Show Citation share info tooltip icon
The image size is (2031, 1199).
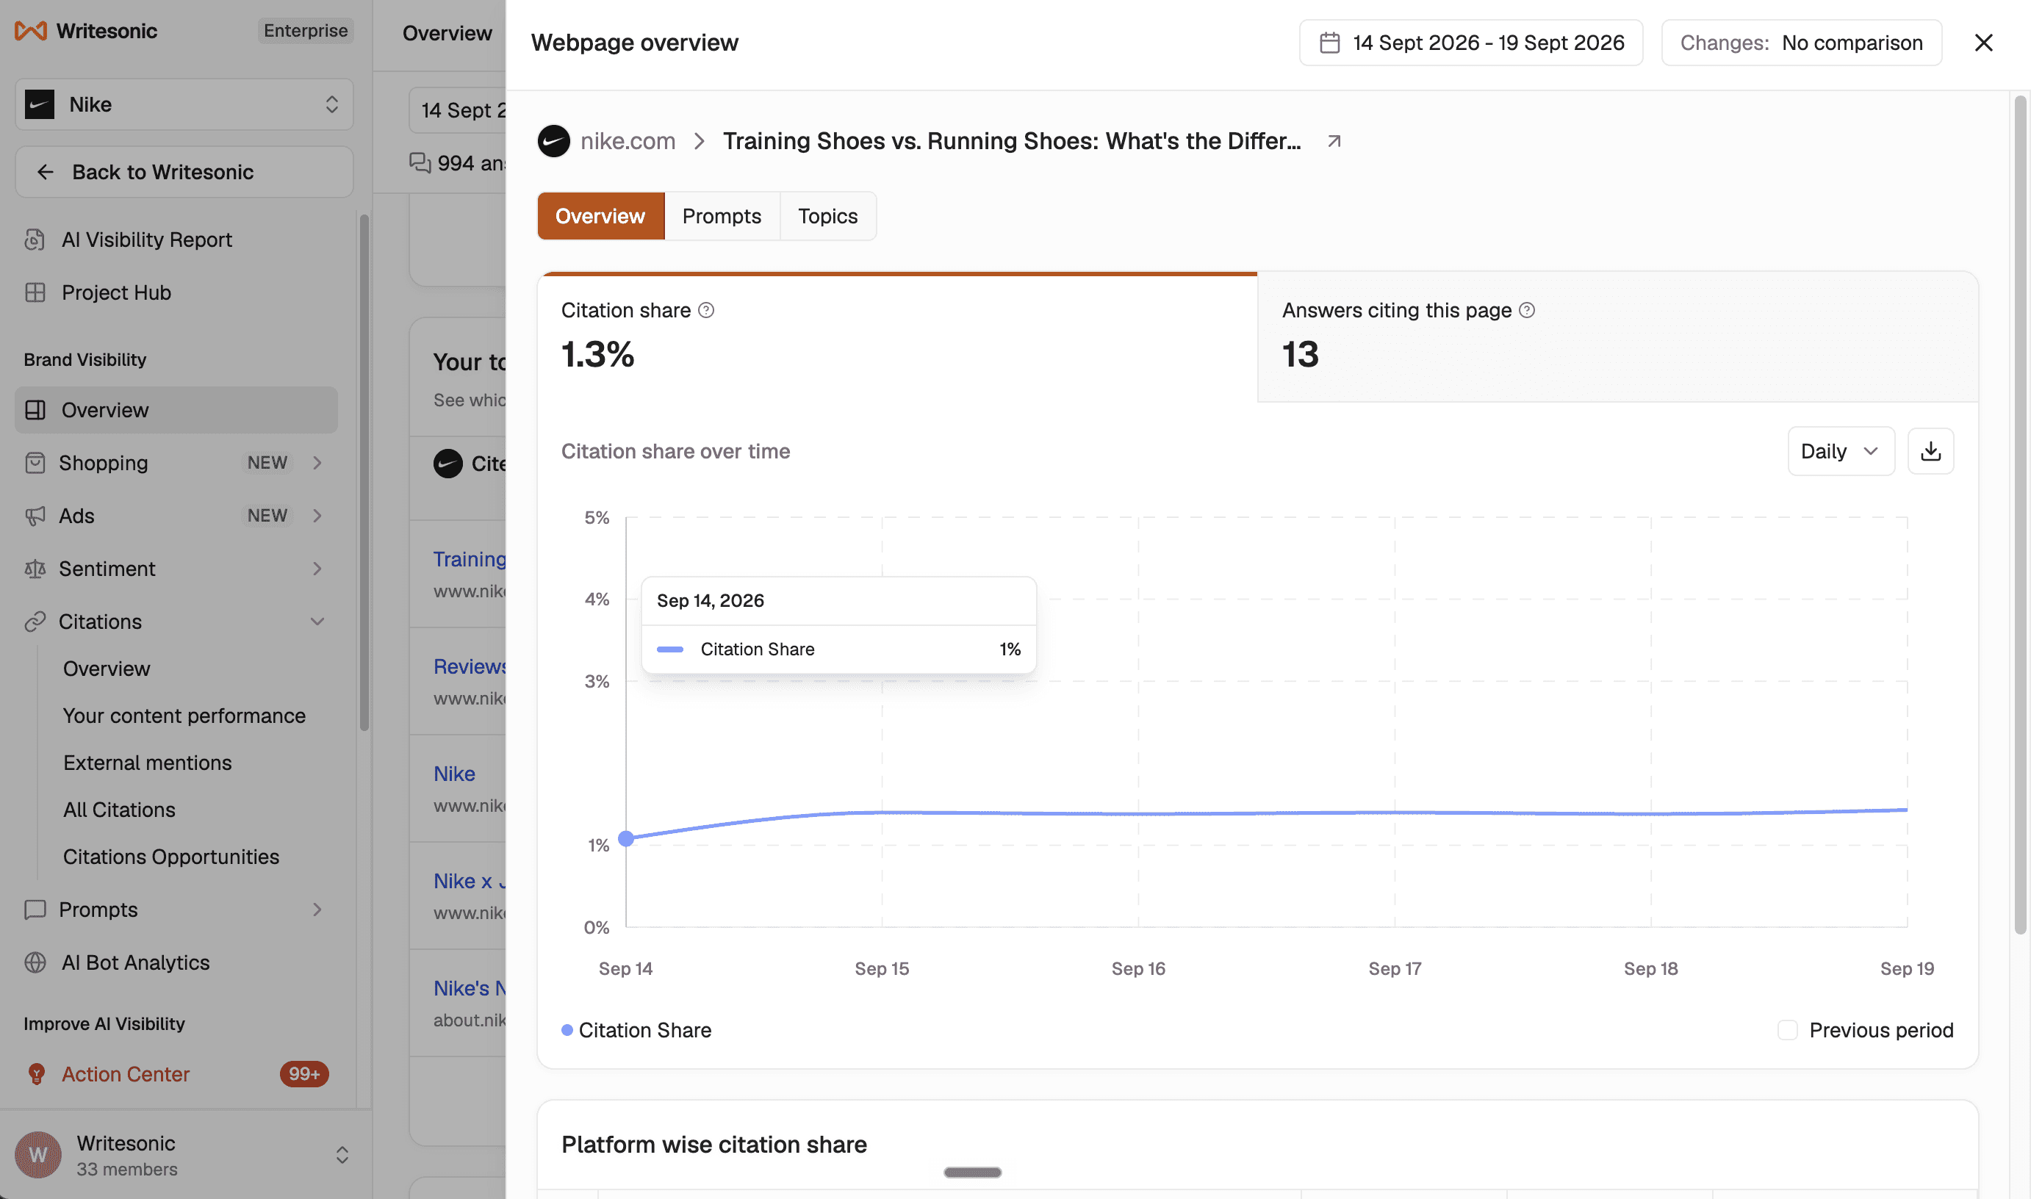tap(706, 310)
